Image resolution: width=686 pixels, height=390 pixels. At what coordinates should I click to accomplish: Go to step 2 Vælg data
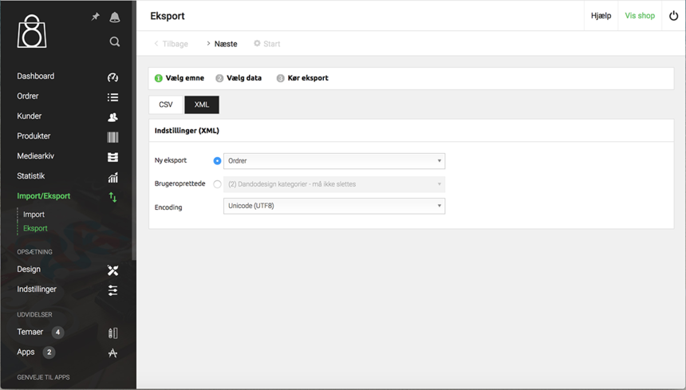[239, 78]
